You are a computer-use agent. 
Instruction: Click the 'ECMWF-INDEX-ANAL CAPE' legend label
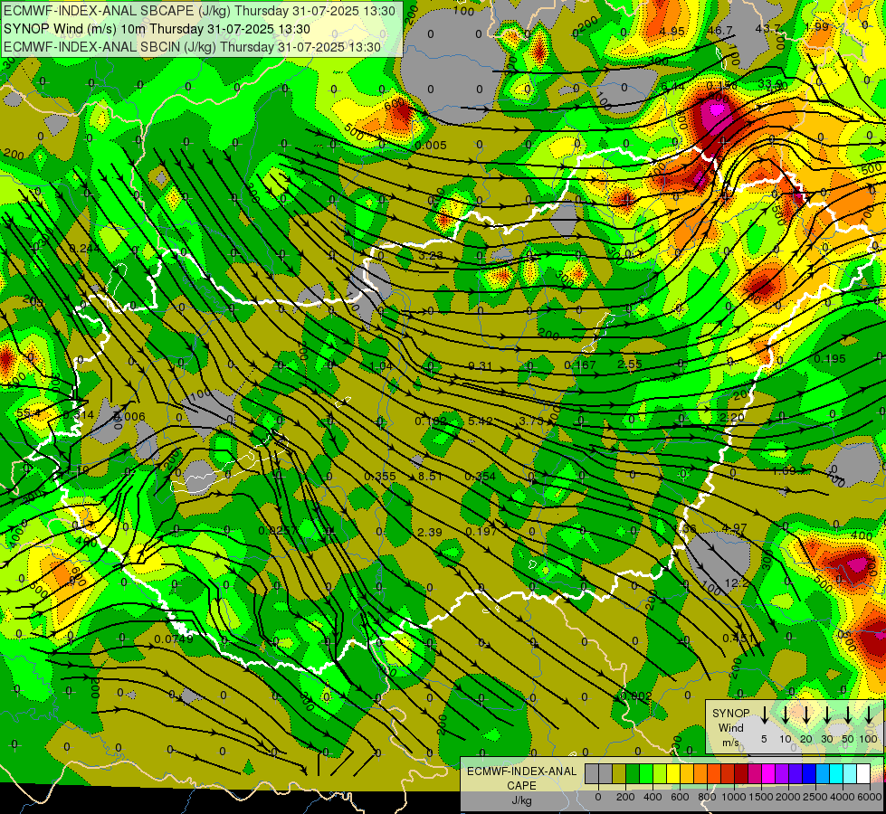[521, 779]
